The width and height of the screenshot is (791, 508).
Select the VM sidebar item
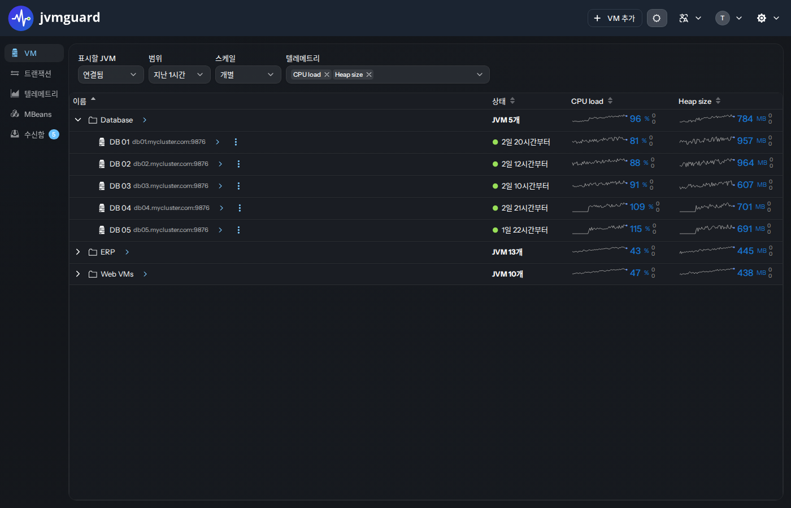34,53
